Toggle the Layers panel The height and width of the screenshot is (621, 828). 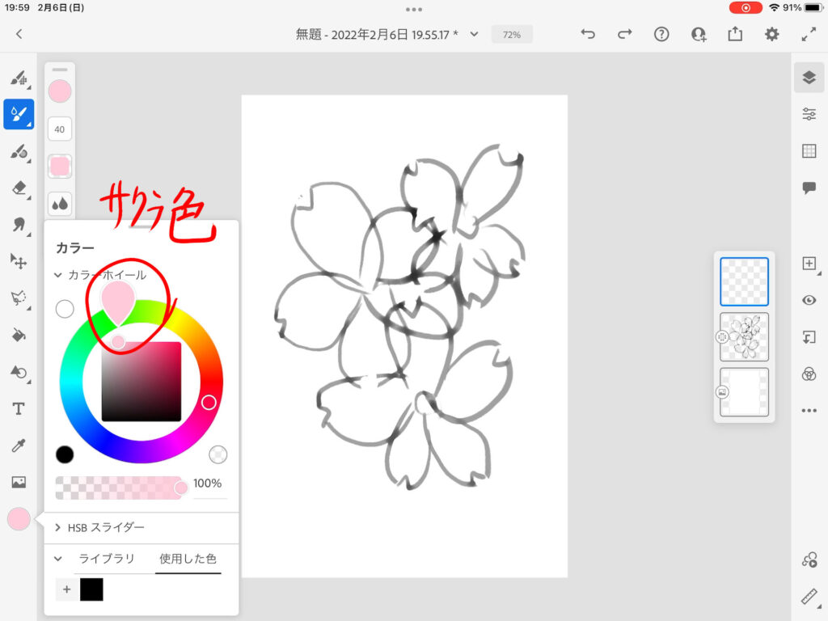click(809, 77)
